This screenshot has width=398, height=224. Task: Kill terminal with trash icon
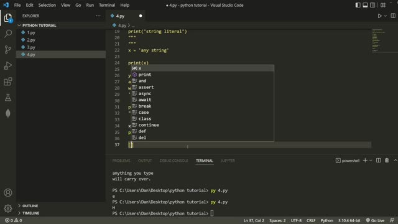[x=387, y=161]
